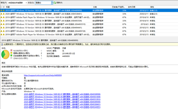Screen dimensions: 178x109
Task: Open the support.microsoft.com/help/4489899 link
Action: pos(43,75)
